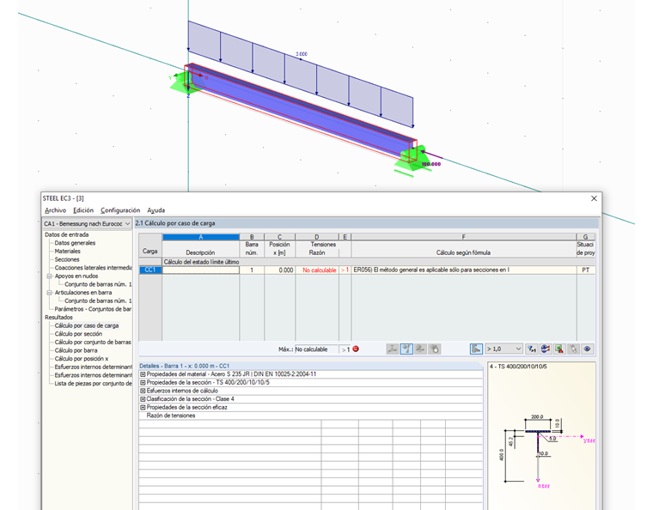Click the red error indicator next to Máx.
The height and width of the screenshot is (510, 653).
(x=356, y=349)
